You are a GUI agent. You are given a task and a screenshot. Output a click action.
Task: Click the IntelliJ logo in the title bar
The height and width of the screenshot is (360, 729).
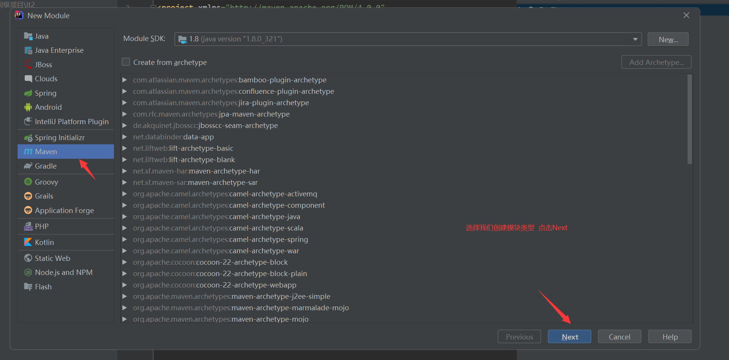(x=19, y=15)
